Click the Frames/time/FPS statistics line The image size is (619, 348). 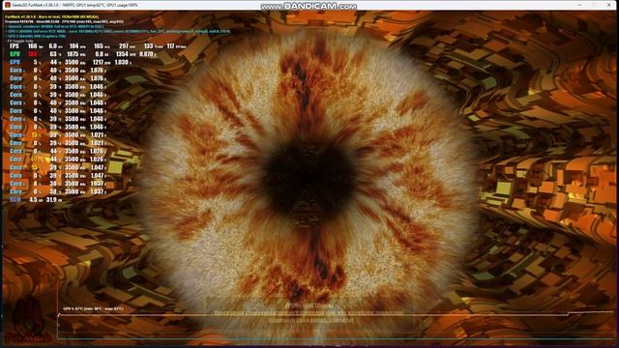click(x=65, y=21)
